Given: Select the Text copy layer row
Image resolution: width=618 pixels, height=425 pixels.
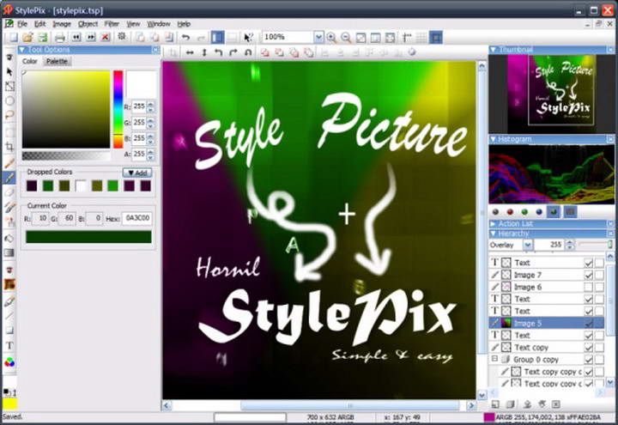Looking at the screenshot, I should point(546,348).
